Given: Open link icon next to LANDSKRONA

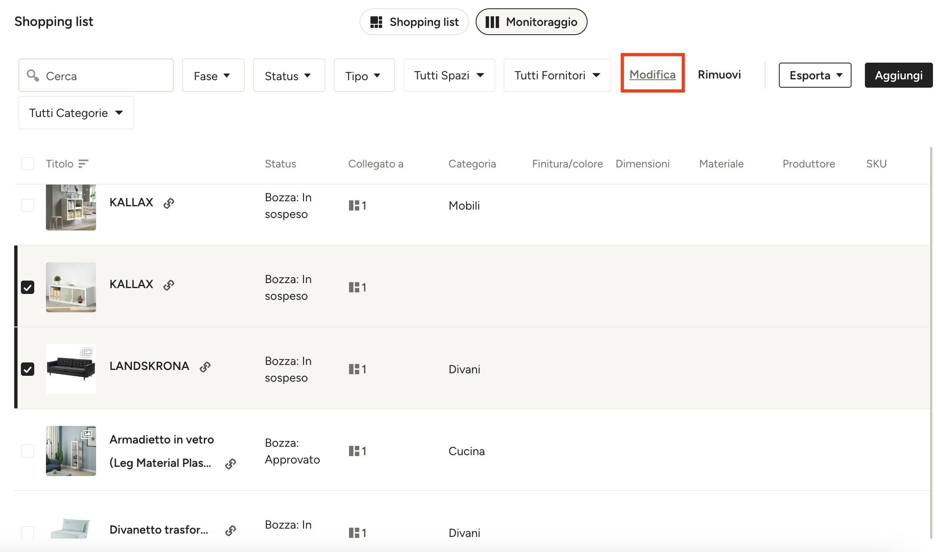Looking at the screenshot, I should click(x=205, y=367).
